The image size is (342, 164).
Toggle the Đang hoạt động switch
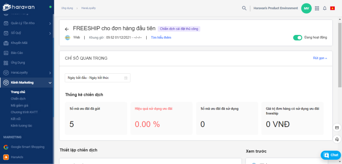[x=298, y=37]
